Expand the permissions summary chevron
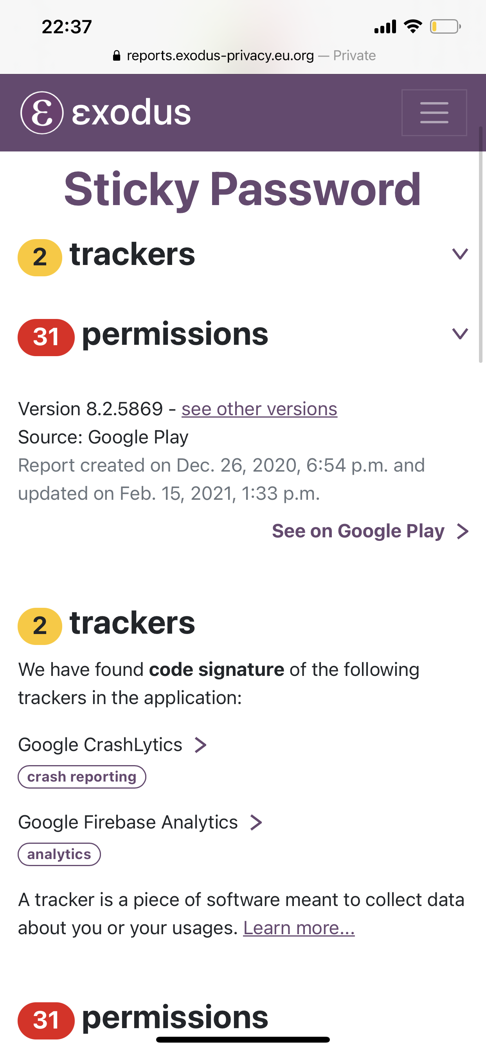 pyautogui.click(x=460, y=334)
